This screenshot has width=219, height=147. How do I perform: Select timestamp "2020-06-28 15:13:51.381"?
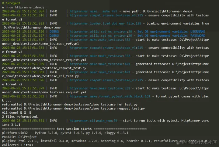click(23, 96)
